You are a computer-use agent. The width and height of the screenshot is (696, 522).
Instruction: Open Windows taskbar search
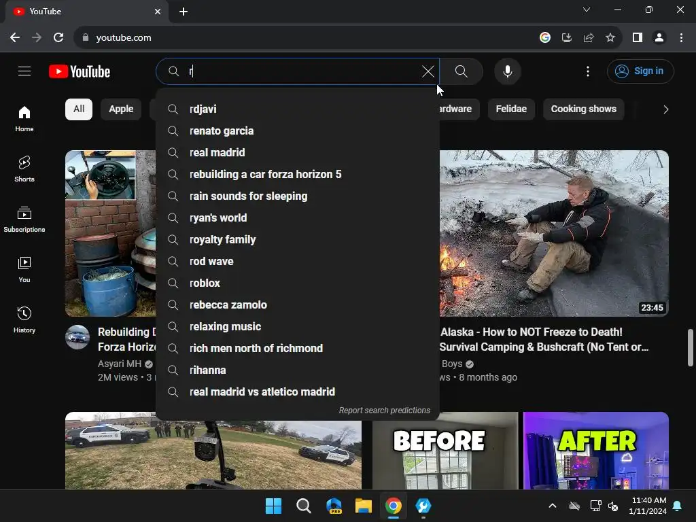(x=304, y=506)
